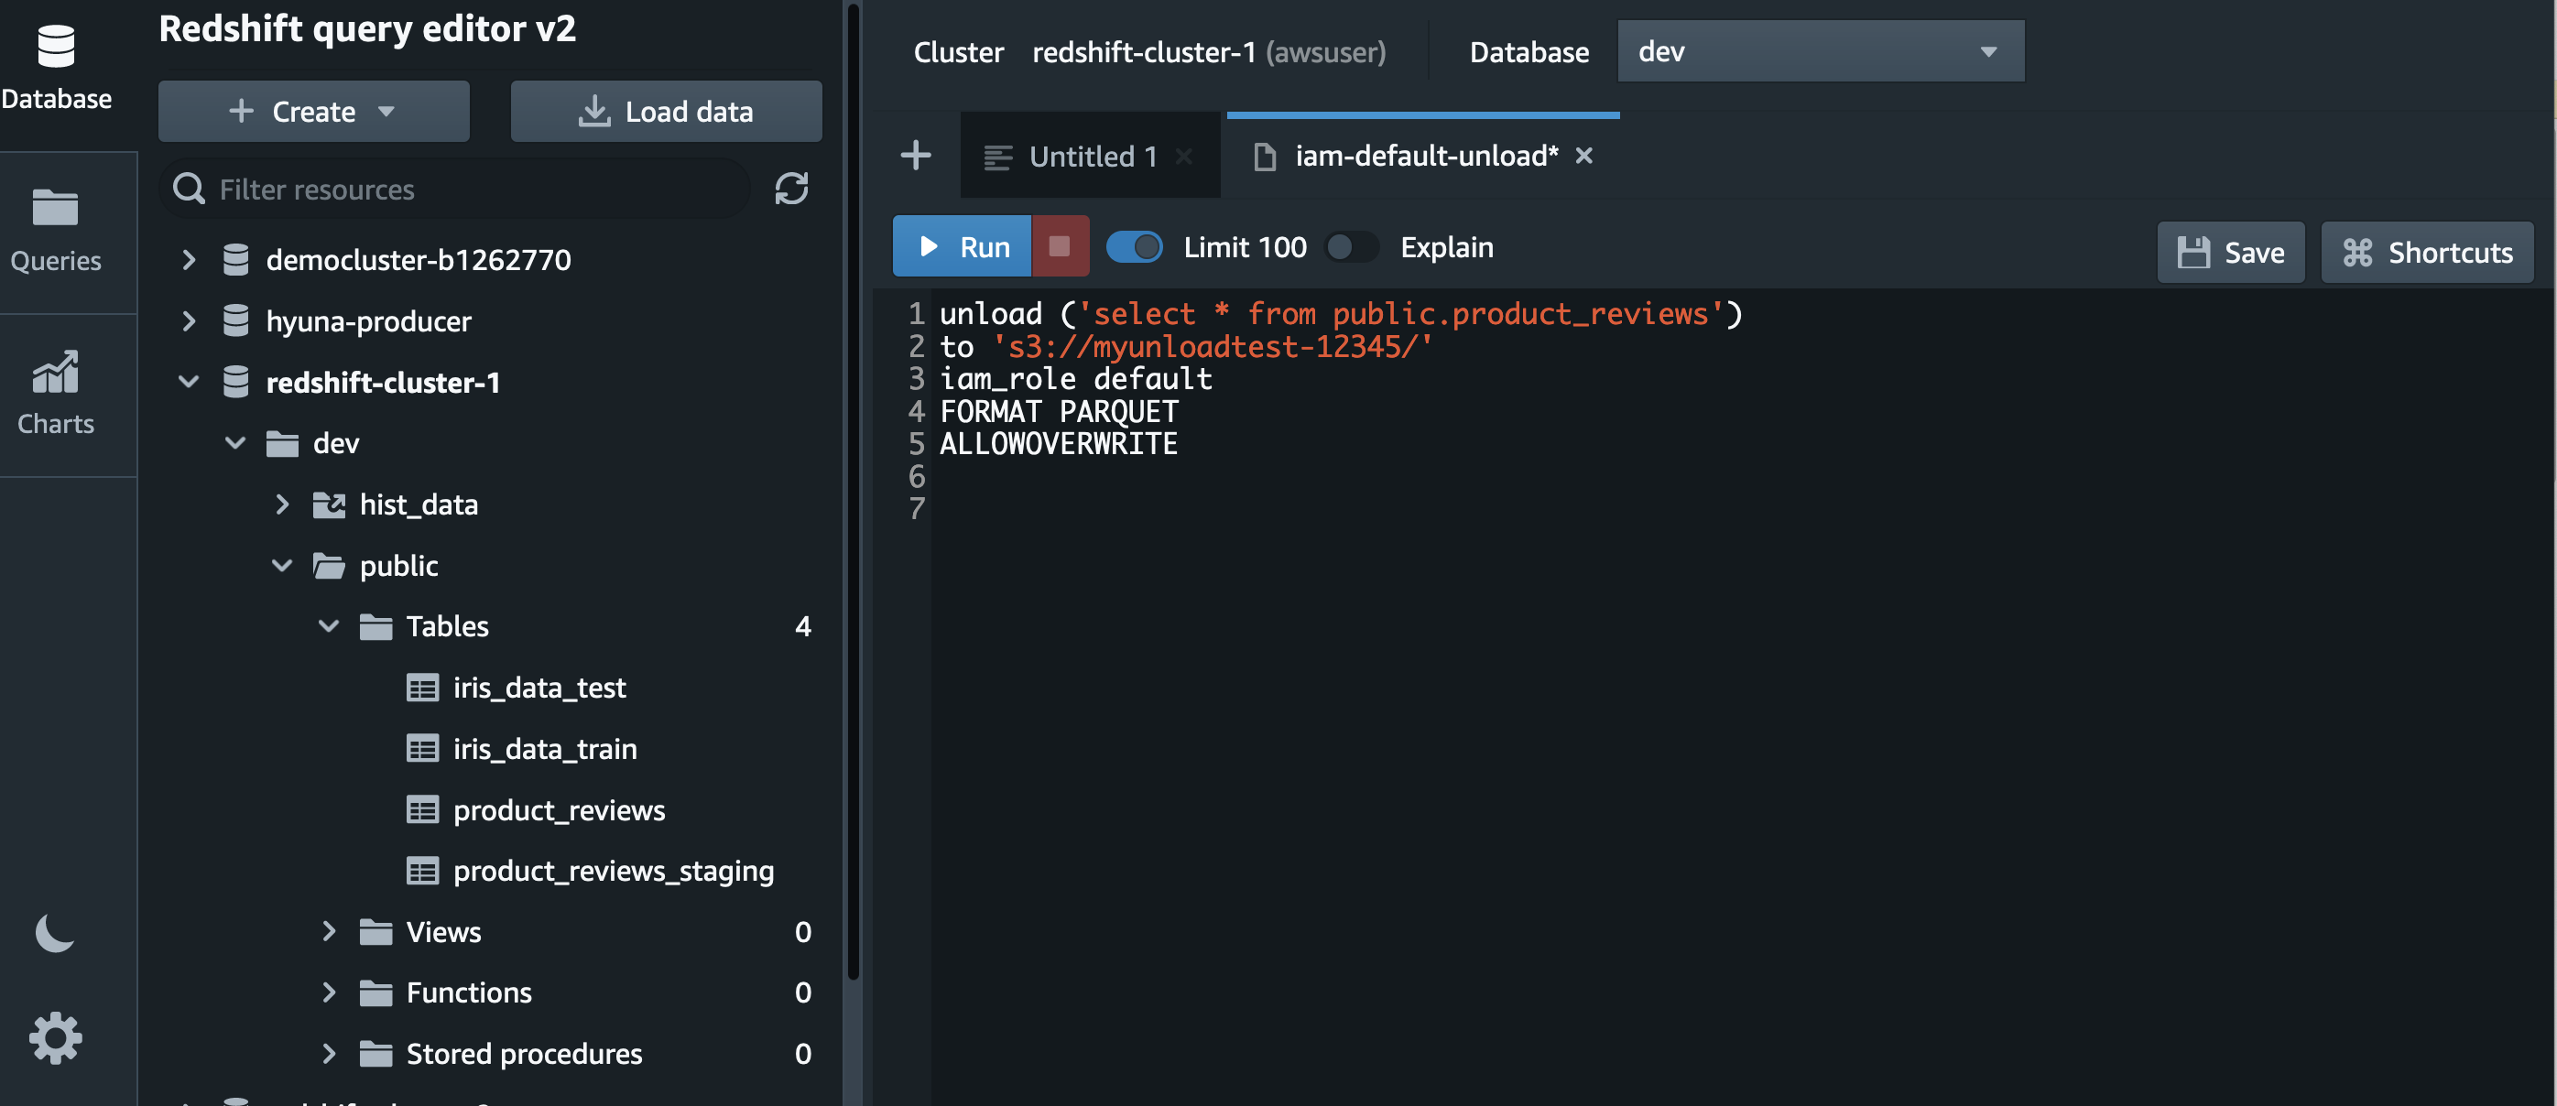Select the iam-default-unload tab

1424,156
